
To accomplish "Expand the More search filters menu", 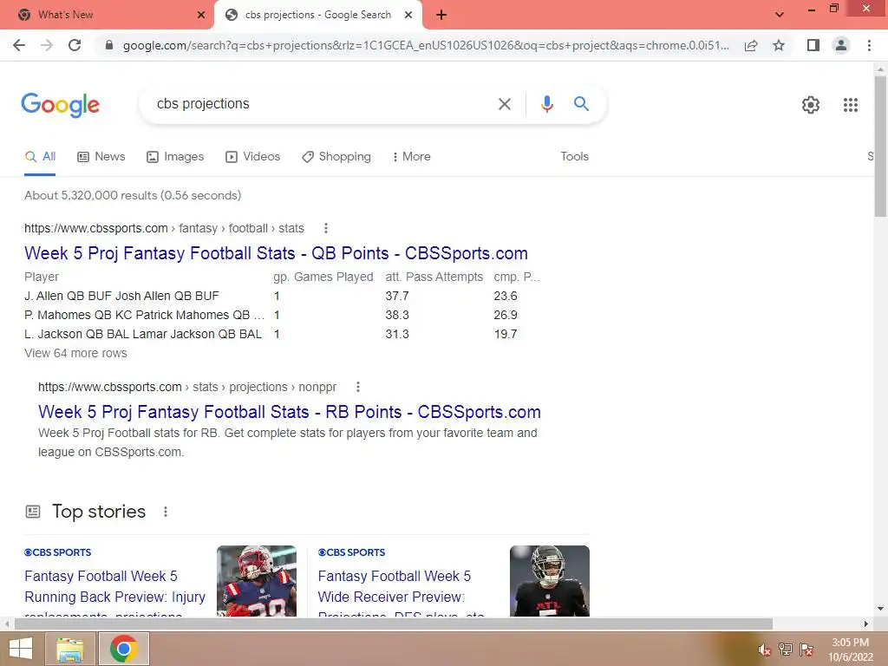I will pos(412,157).
